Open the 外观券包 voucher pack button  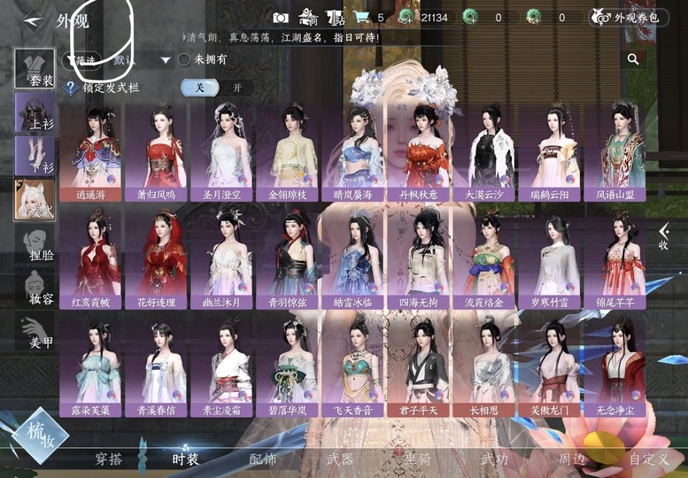coord(630,17)
